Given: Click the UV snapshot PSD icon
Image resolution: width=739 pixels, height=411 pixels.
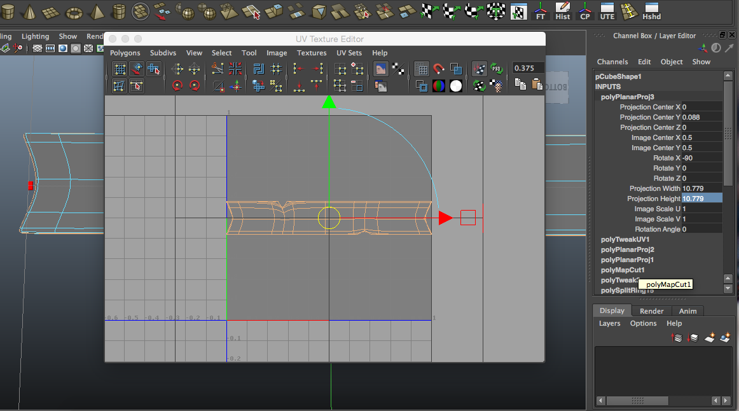Looking at the screenshot, I should [496, 69].
